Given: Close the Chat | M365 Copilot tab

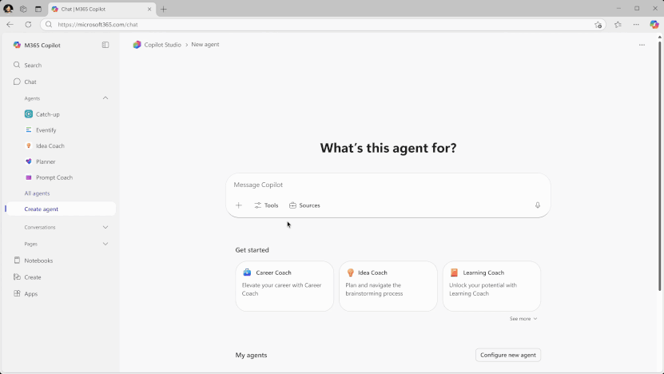Looking at the screenshot, I should (x=149, y=9).
